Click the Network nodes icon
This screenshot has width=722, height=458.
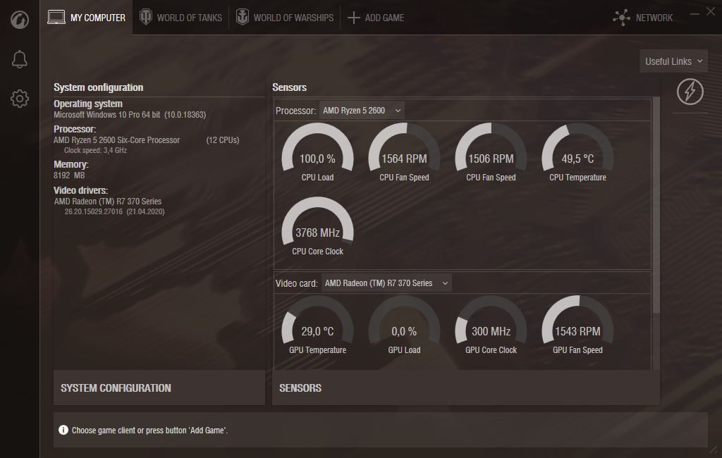[x=622, y=18]
